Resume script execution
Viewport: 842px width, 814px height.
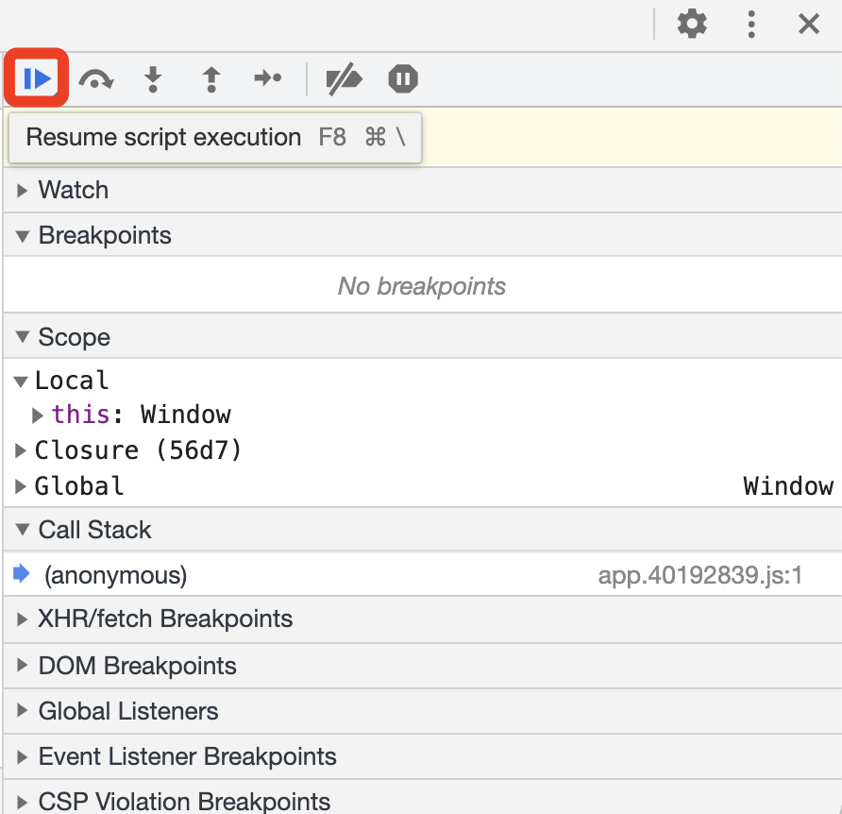(x=37, y=78)
